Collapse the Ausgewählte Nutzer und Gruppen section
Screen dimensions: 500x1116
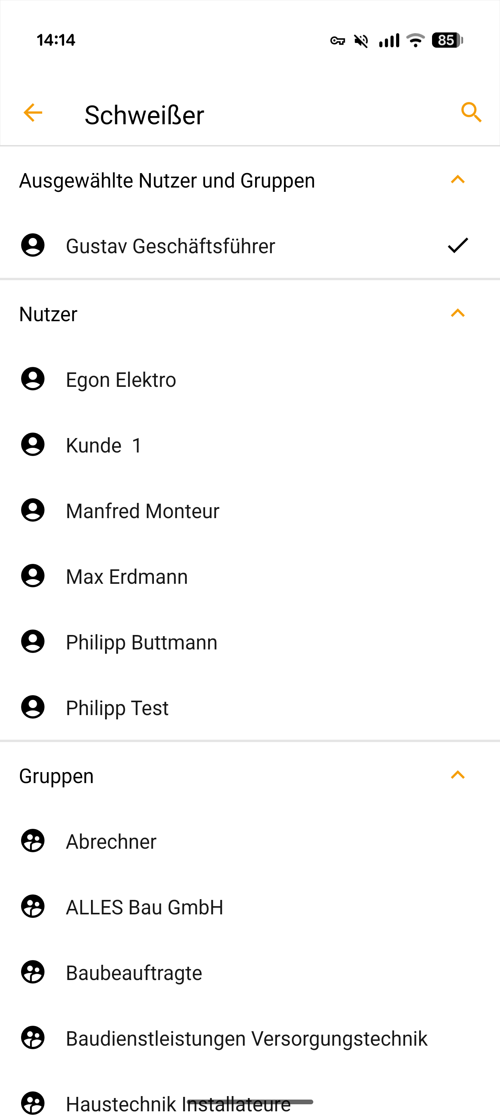(457, 180)
